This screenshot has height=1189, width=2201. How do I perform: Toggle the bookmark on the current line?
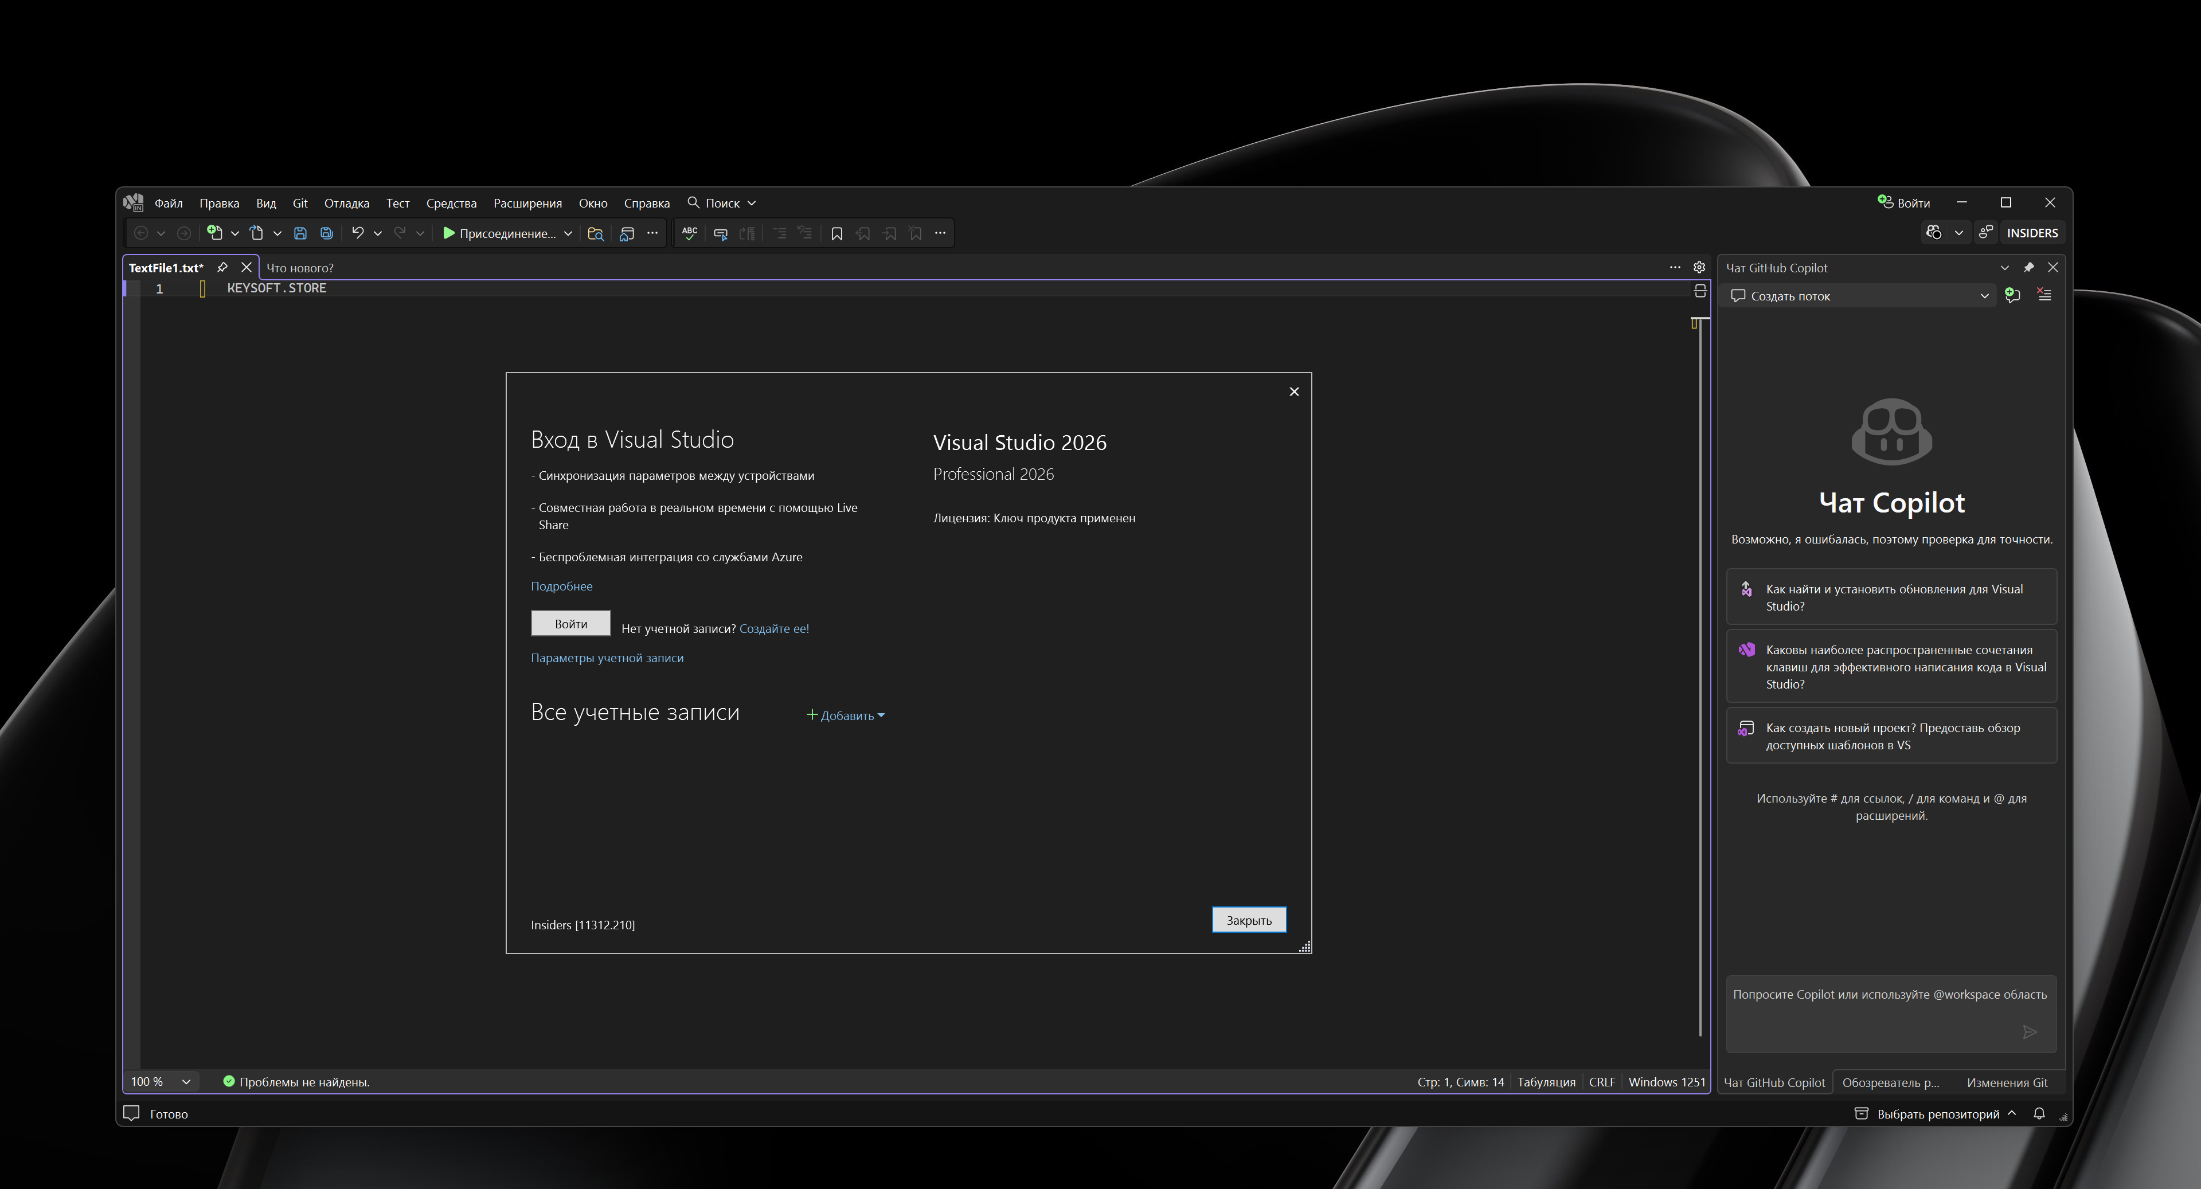(836, 233)
